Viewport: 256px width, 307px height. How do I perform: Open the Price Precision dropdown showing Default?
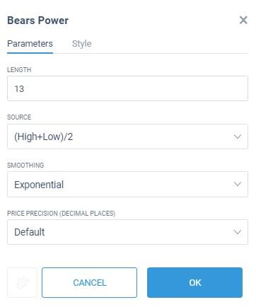click(x=127, y=232)
